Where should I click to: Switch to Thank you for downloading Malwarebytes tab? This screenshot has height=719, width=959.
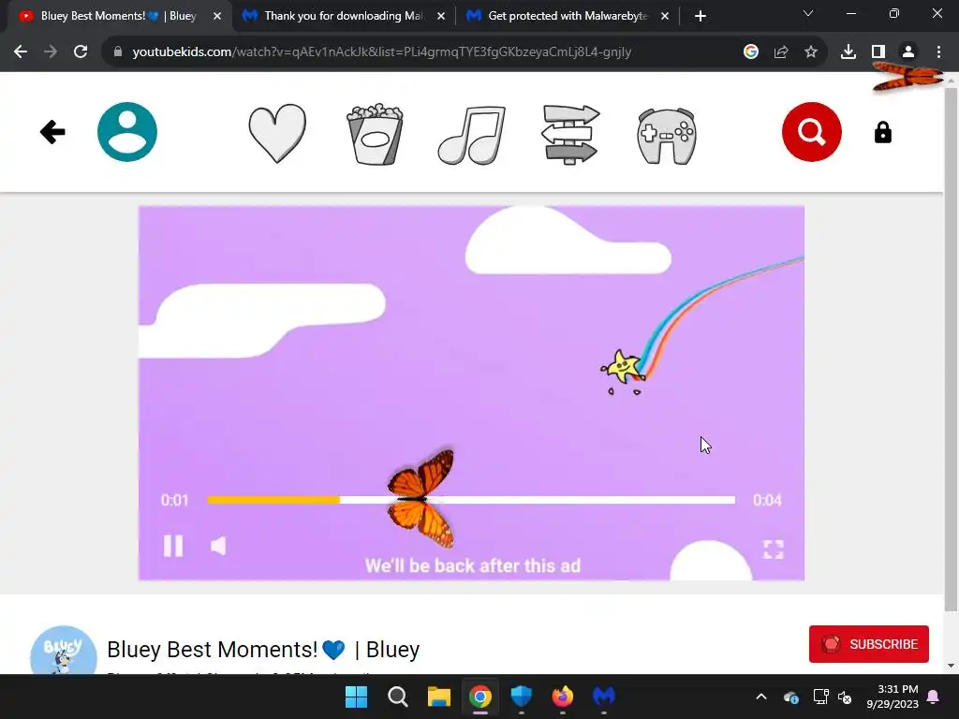(343, 16)
